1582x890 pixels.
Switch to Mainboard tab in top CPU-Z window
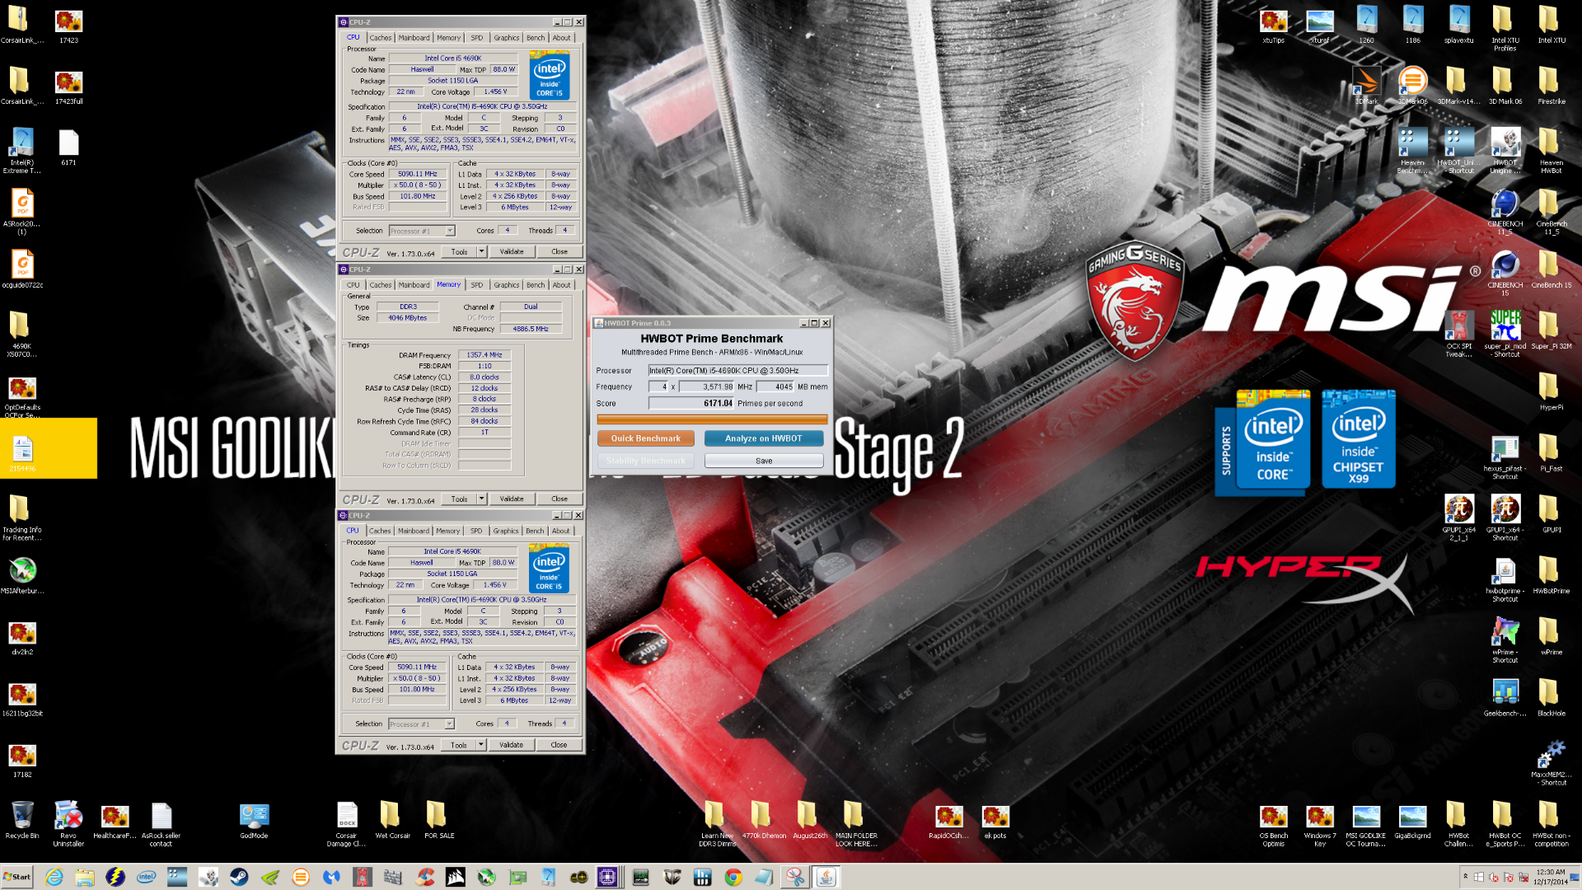tap(414, 38)
